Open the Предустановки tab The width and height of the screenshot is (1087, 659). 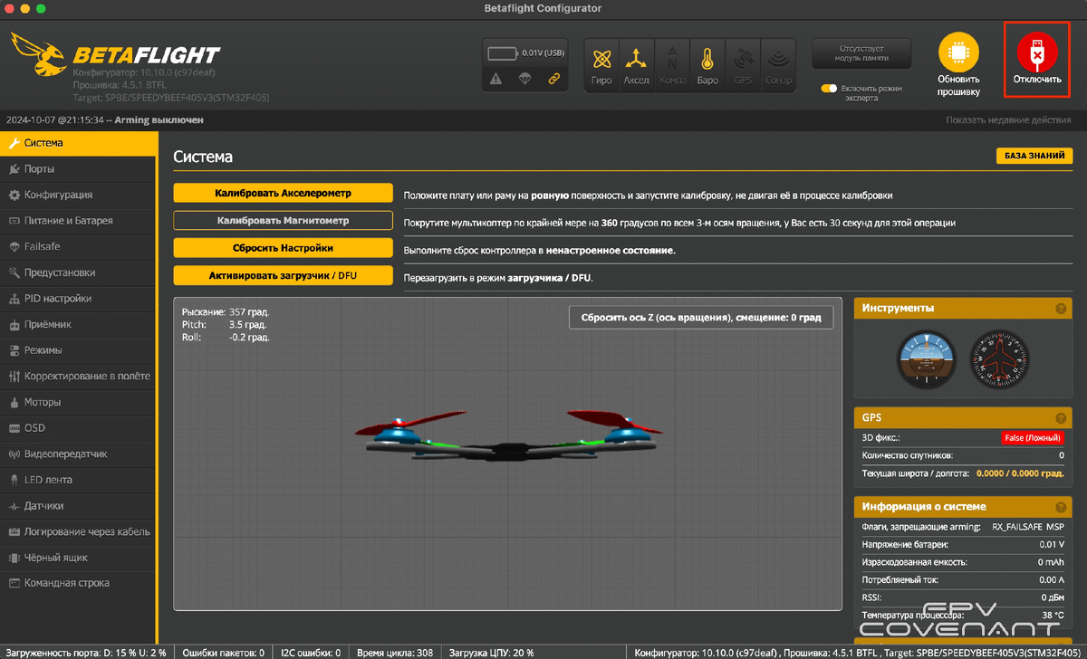pos(79,272)
